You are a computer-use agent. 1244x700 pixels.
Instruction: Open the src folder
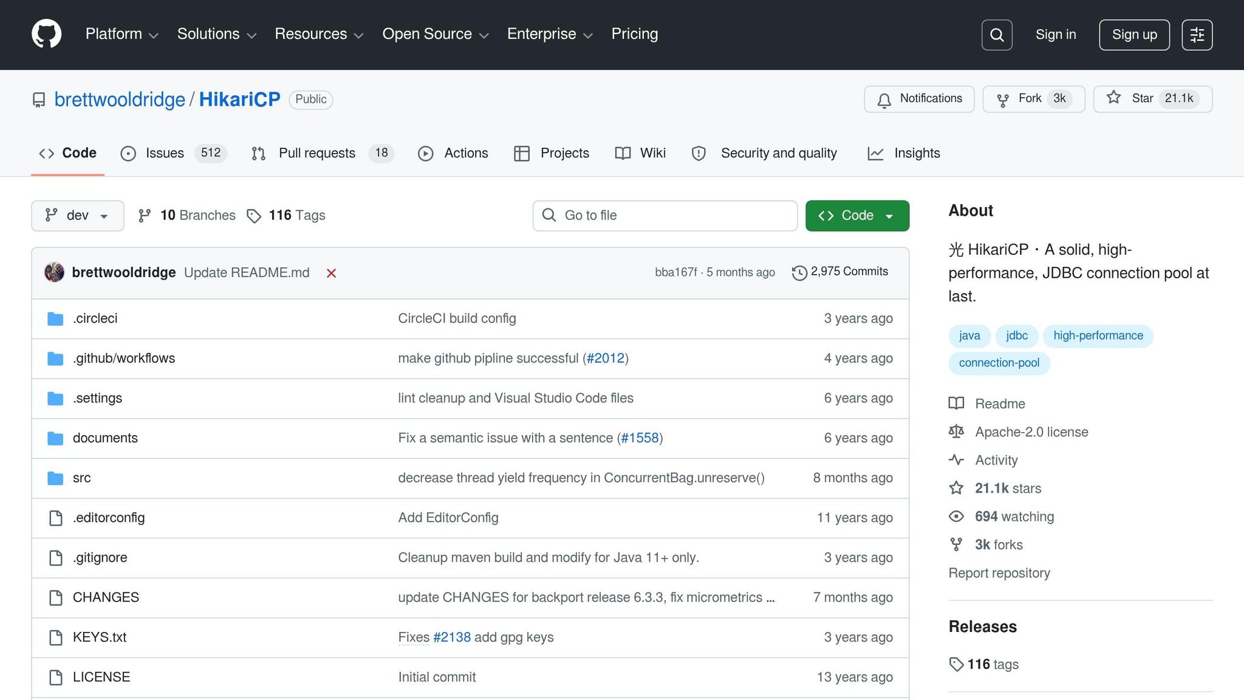81,478
